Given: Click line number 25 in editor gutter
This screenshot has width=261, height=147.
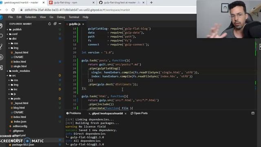Looking at the screenshot, I should (x=74, y=72).
